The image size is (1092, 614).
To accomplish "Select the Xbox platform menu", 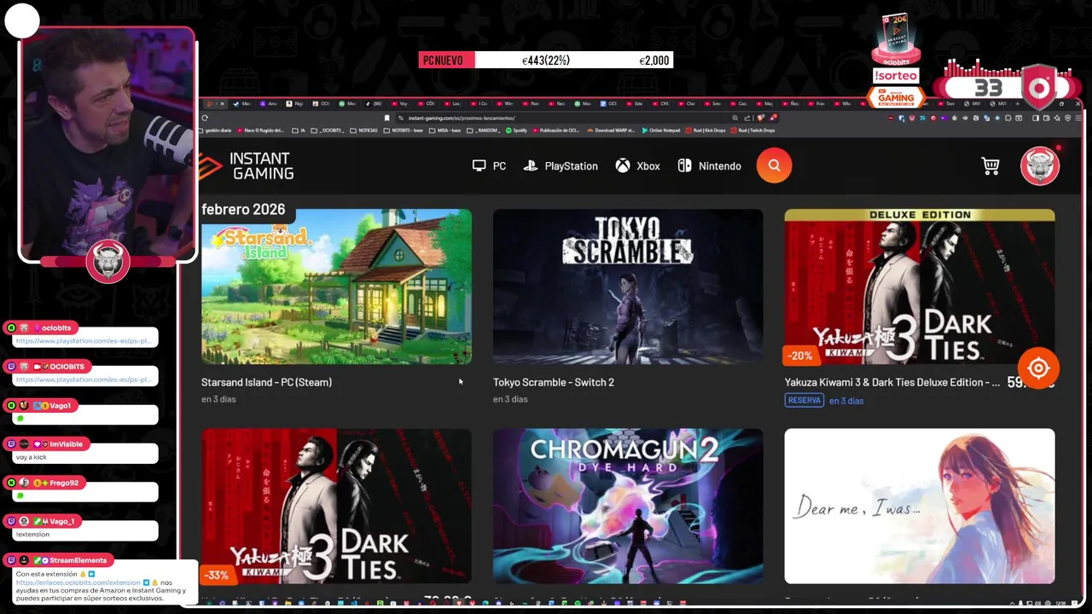I will pyautogui.click(x=637, y=165).
